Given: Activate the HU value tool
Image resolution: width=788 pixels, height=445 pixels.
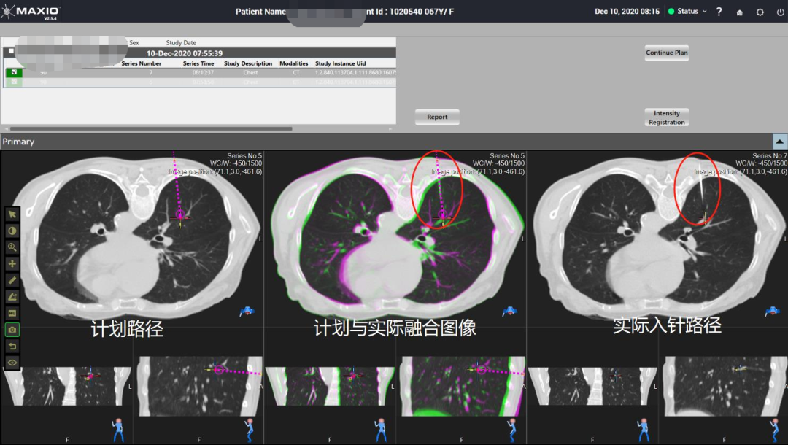Looking at the screenshot, I should pyautogui.click(x=12, y=314).
